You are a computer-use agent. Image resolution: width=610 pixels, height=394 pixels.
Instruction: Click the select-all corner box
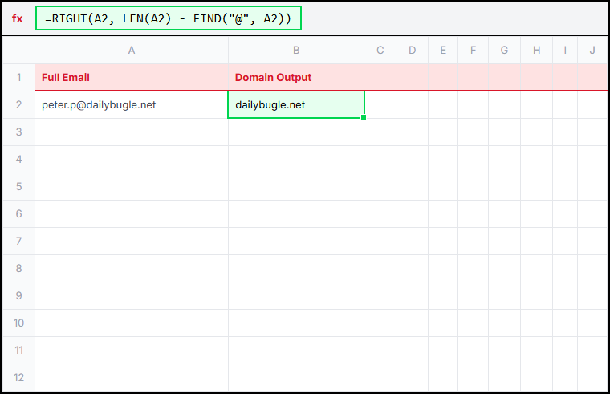click(18, 51)
